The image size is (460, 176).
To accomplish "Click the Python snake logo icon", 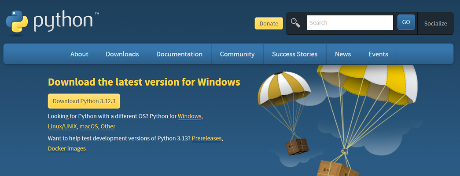I will pyautogui.click(x=17, y=21).
